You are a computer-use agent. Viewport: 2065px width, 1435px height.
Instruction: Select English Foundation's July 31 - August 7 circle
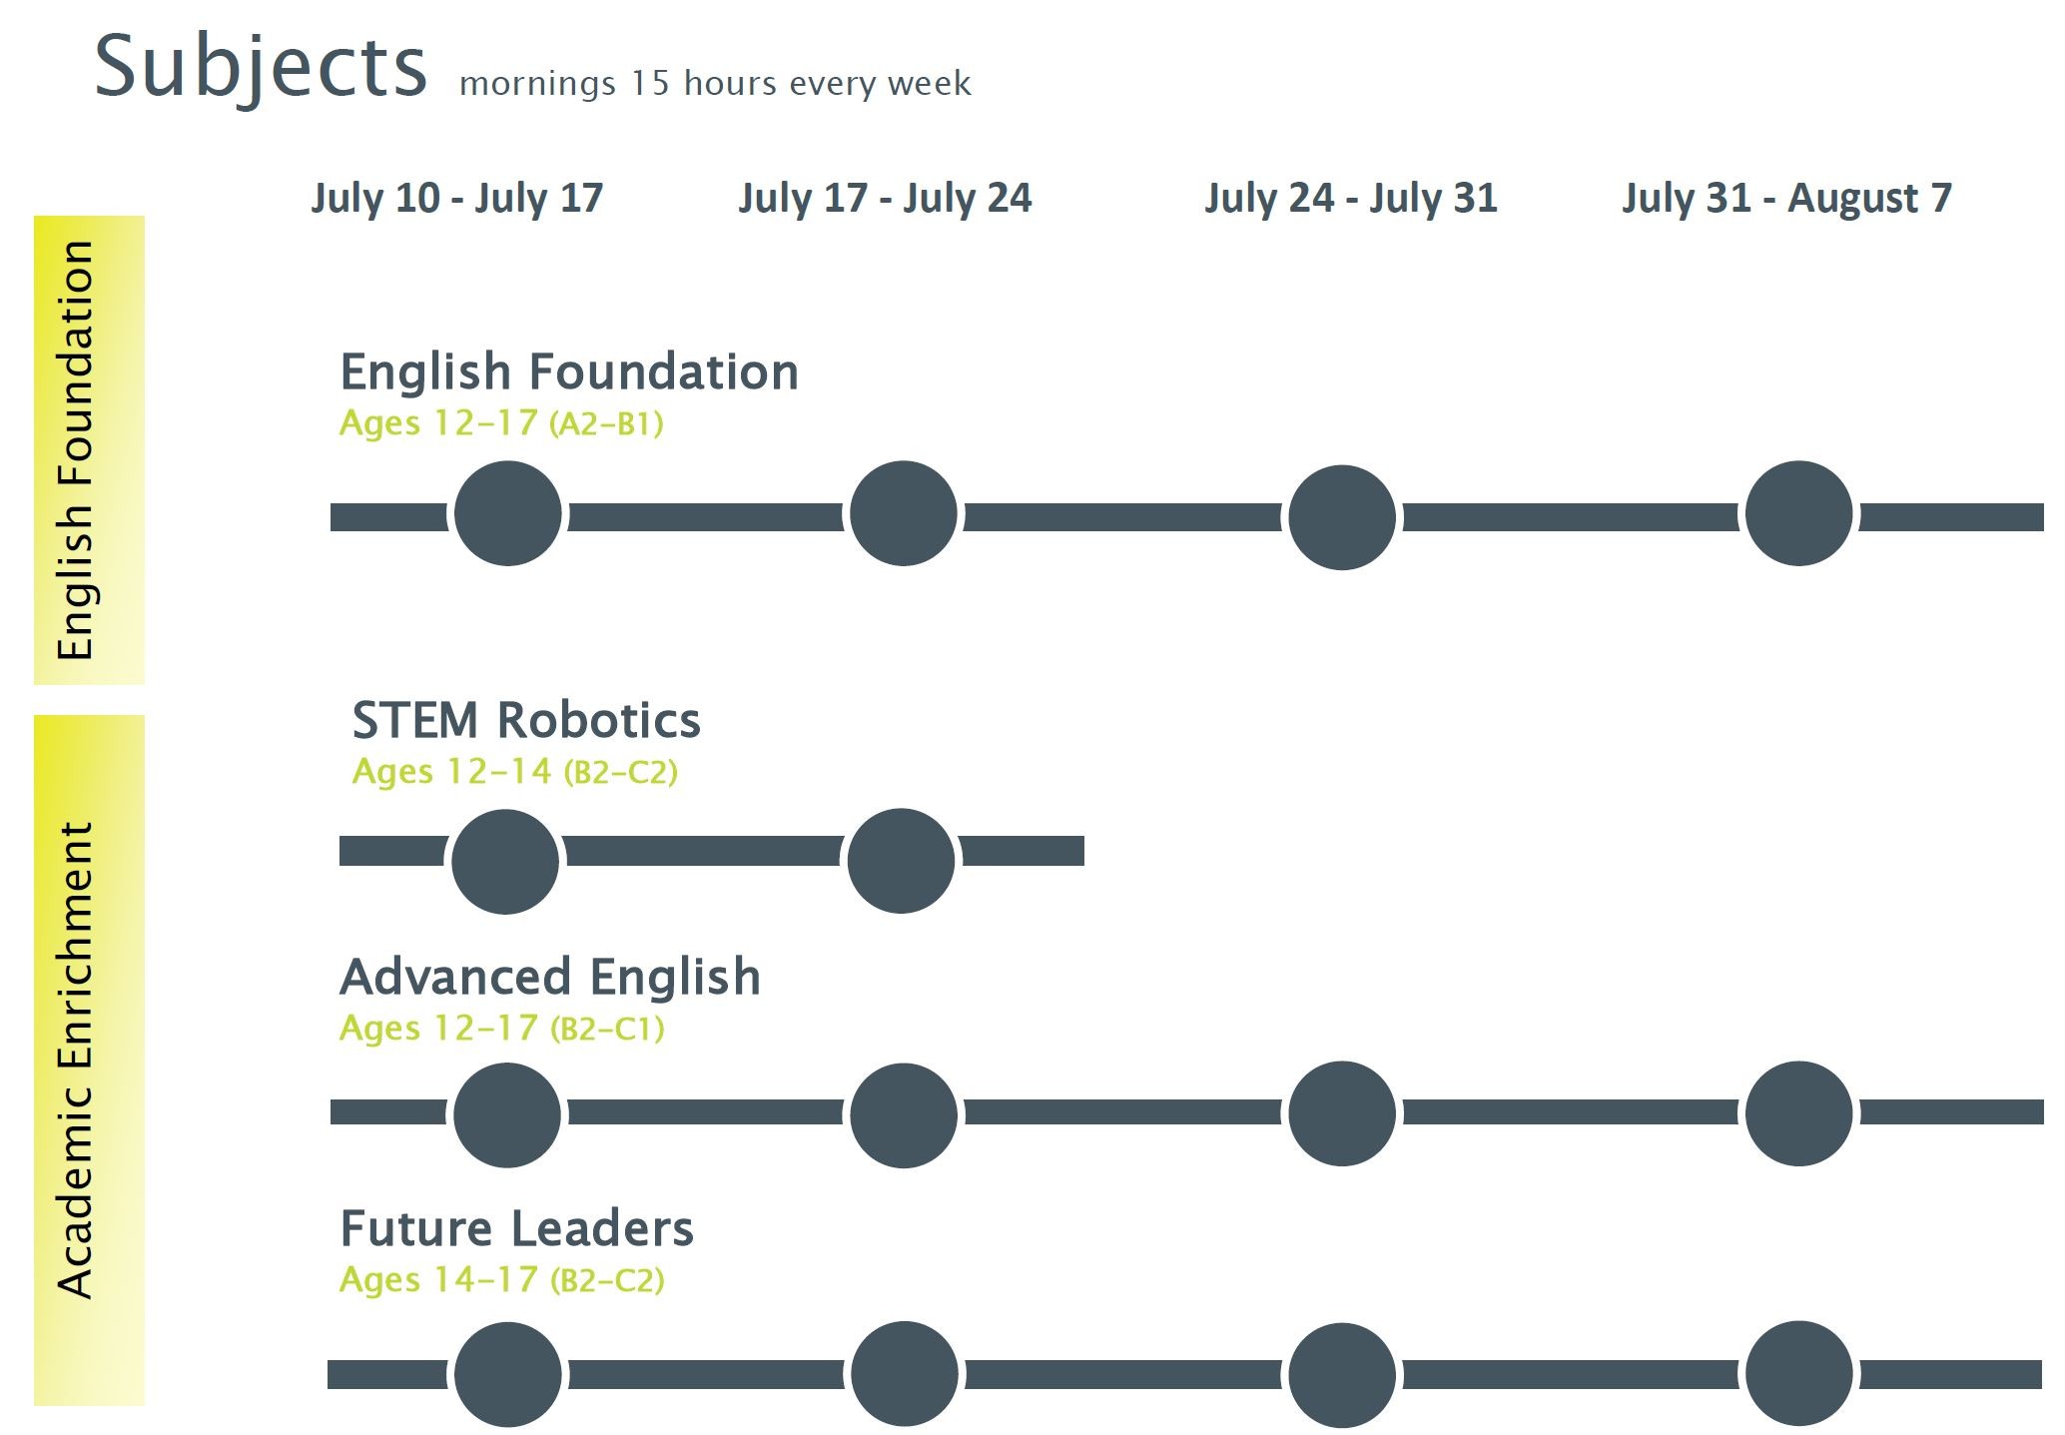1798,513
